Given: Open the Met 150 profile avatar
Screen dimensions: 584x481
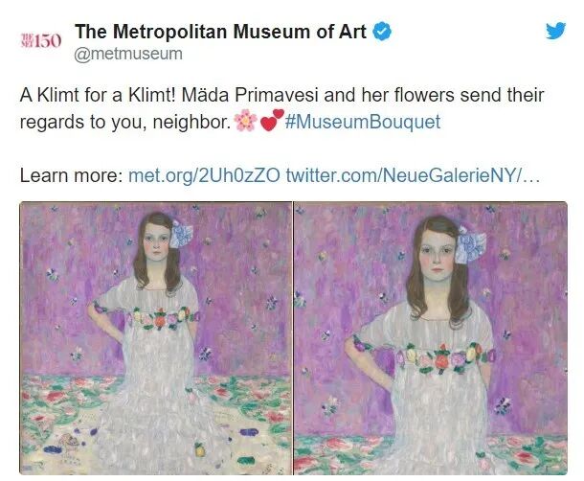Looking at the screenshot, I should [40, 40].
